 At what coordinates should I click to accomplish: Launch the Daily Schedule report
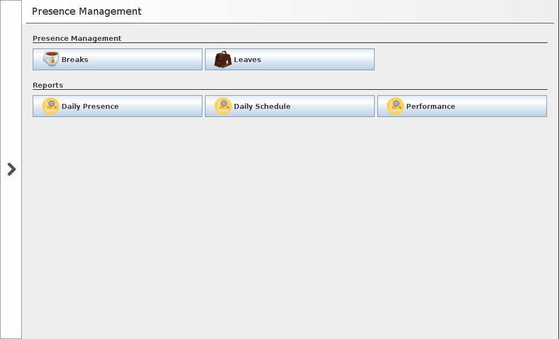290,106
